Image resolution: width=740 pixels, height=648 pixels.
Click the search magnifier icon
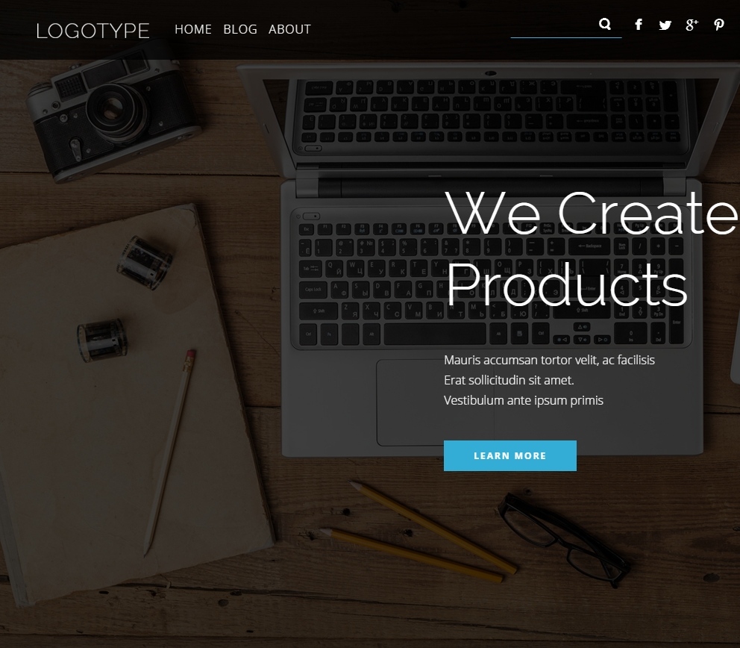[x=604, y=24]
